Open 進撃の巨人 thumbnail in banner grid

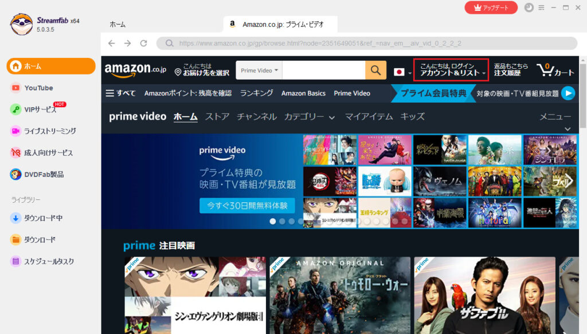point(550,213)
